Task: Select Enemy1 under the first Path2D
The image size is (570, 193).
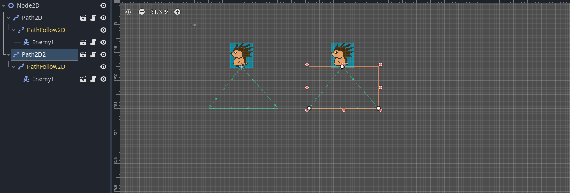Action: 43,43
